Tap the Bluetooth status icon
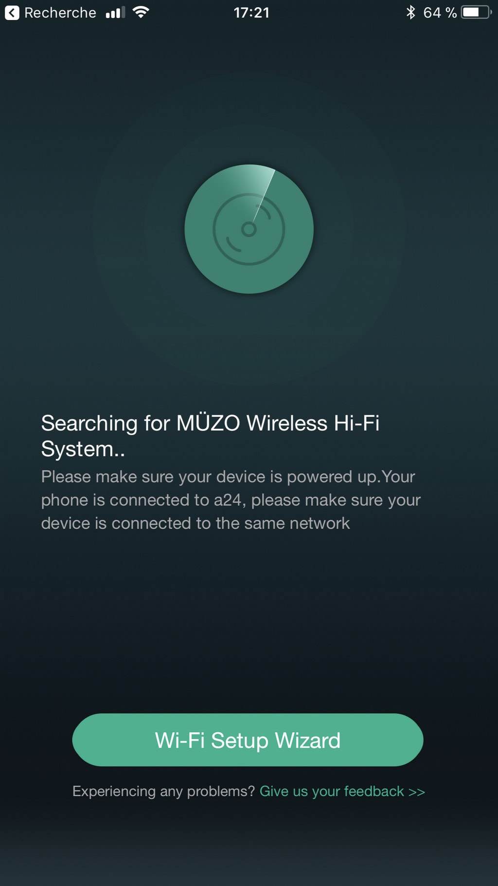498x886 pixels. (x=411, y=12)
